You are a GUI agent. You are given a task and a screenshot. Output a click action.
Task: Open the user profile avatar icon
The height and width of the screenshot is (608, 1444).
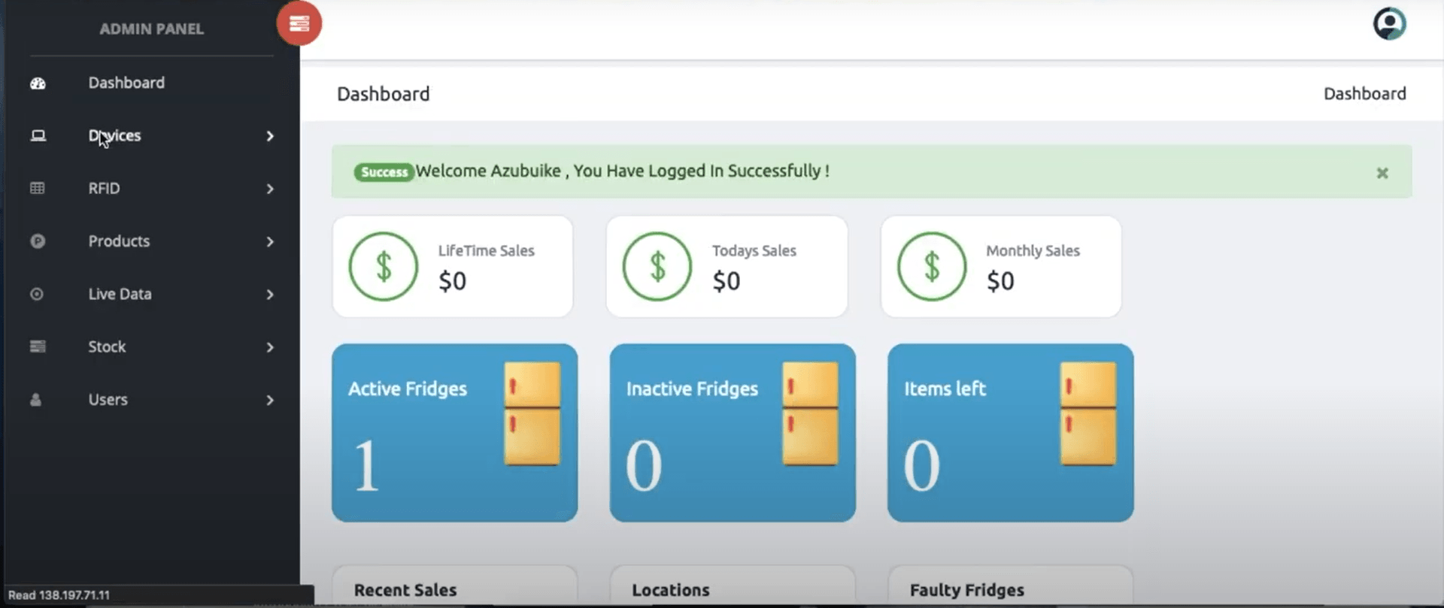click(1388, 24)
